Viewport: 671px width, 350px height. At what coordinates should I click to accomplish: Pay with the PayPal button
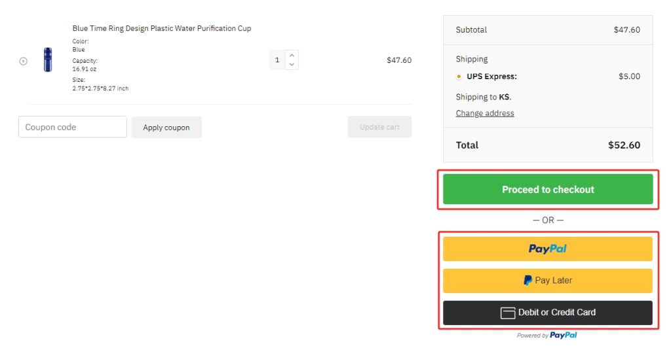tap(548, 249)
